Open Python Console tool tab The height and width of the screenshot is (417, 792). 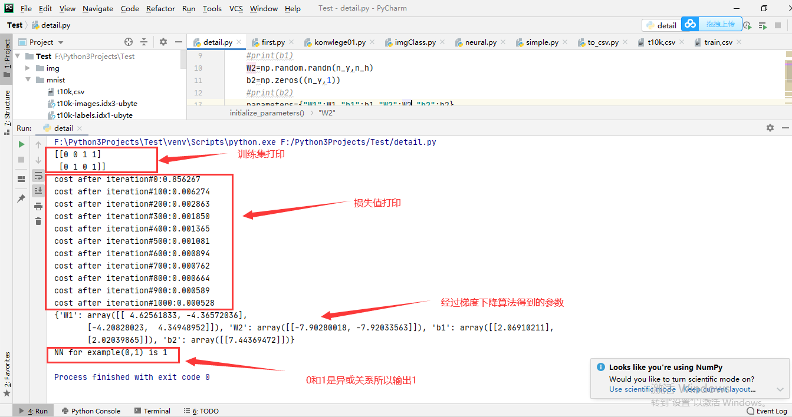click(x=91, y=411)
